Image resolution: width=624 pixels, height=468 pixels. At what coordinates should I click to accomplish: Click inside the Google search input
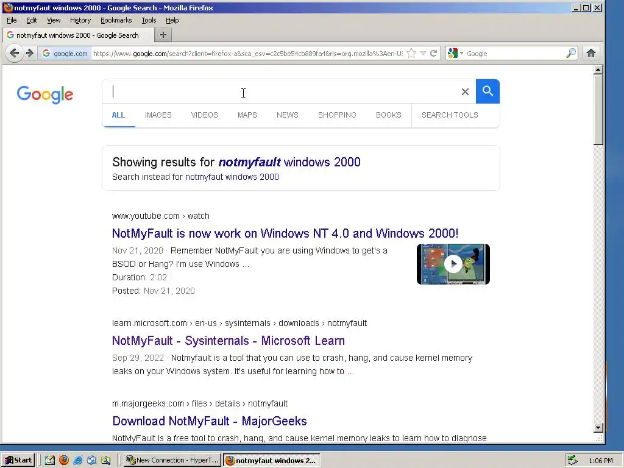(x=280, y=91)
